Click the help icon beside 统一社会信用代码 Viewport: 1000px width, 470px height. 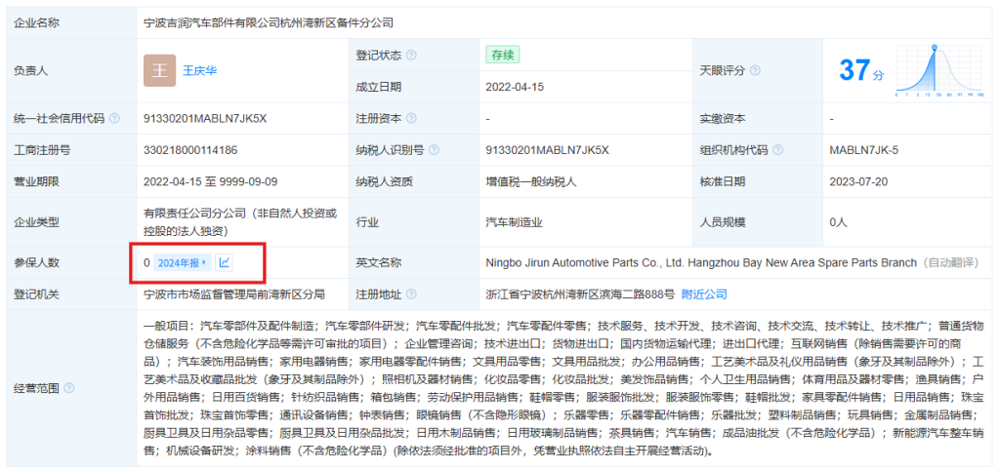pos(115,119)
